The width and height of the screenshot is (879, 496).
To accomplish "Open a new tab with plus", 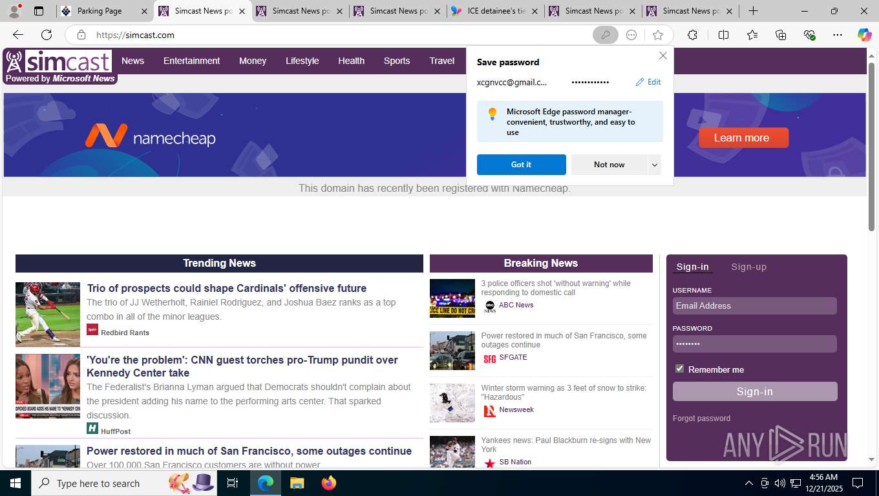I will coord(753,11).
